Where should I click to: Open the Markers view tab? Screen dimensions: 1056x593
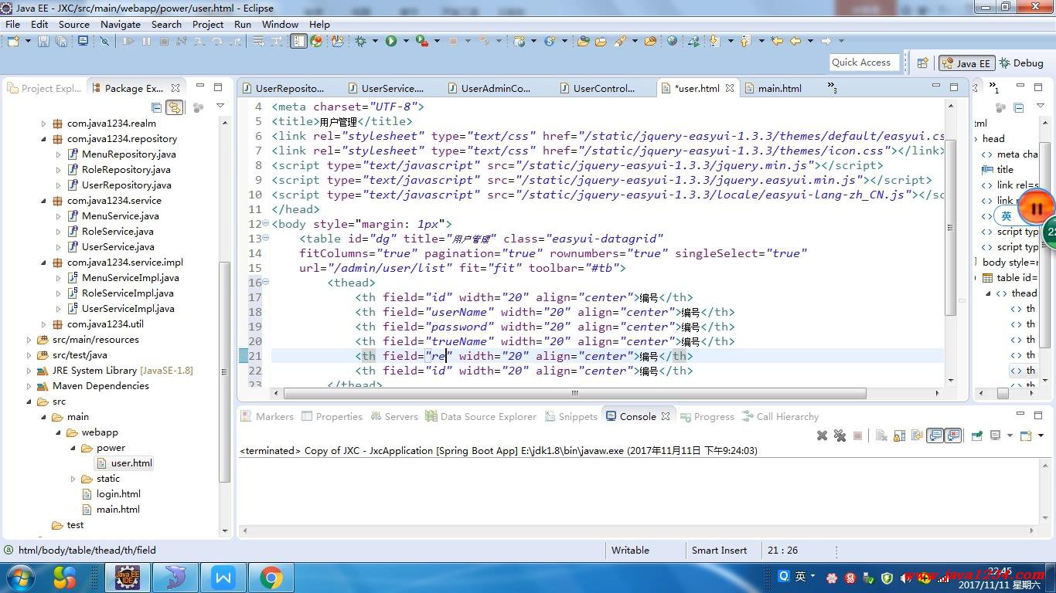click(x=267, y=416)
